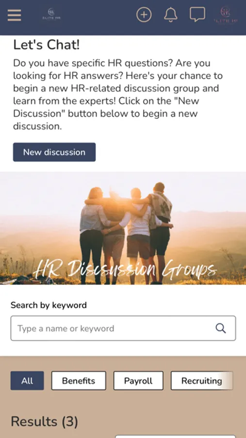The image size is (246, 438).
Task: Filter discussions by Payroll
Action: coord(138,381)
